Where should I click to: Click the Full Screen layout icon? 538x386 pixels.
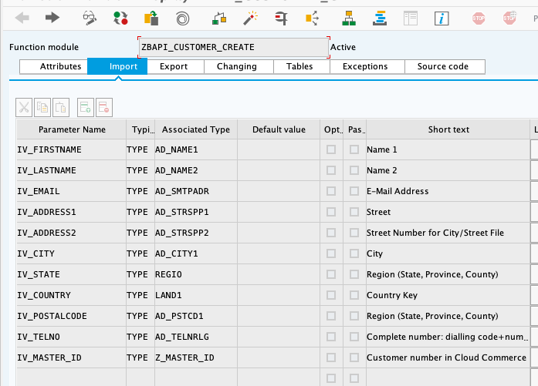[x=411, y=18]
